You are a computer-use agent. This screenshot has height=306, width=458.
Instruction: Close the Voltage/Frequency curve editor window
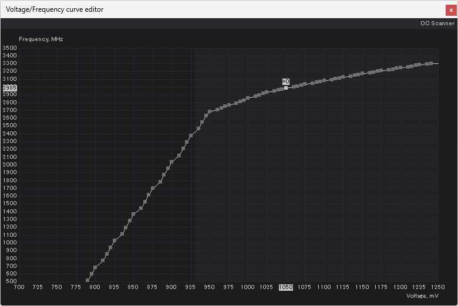451,10
